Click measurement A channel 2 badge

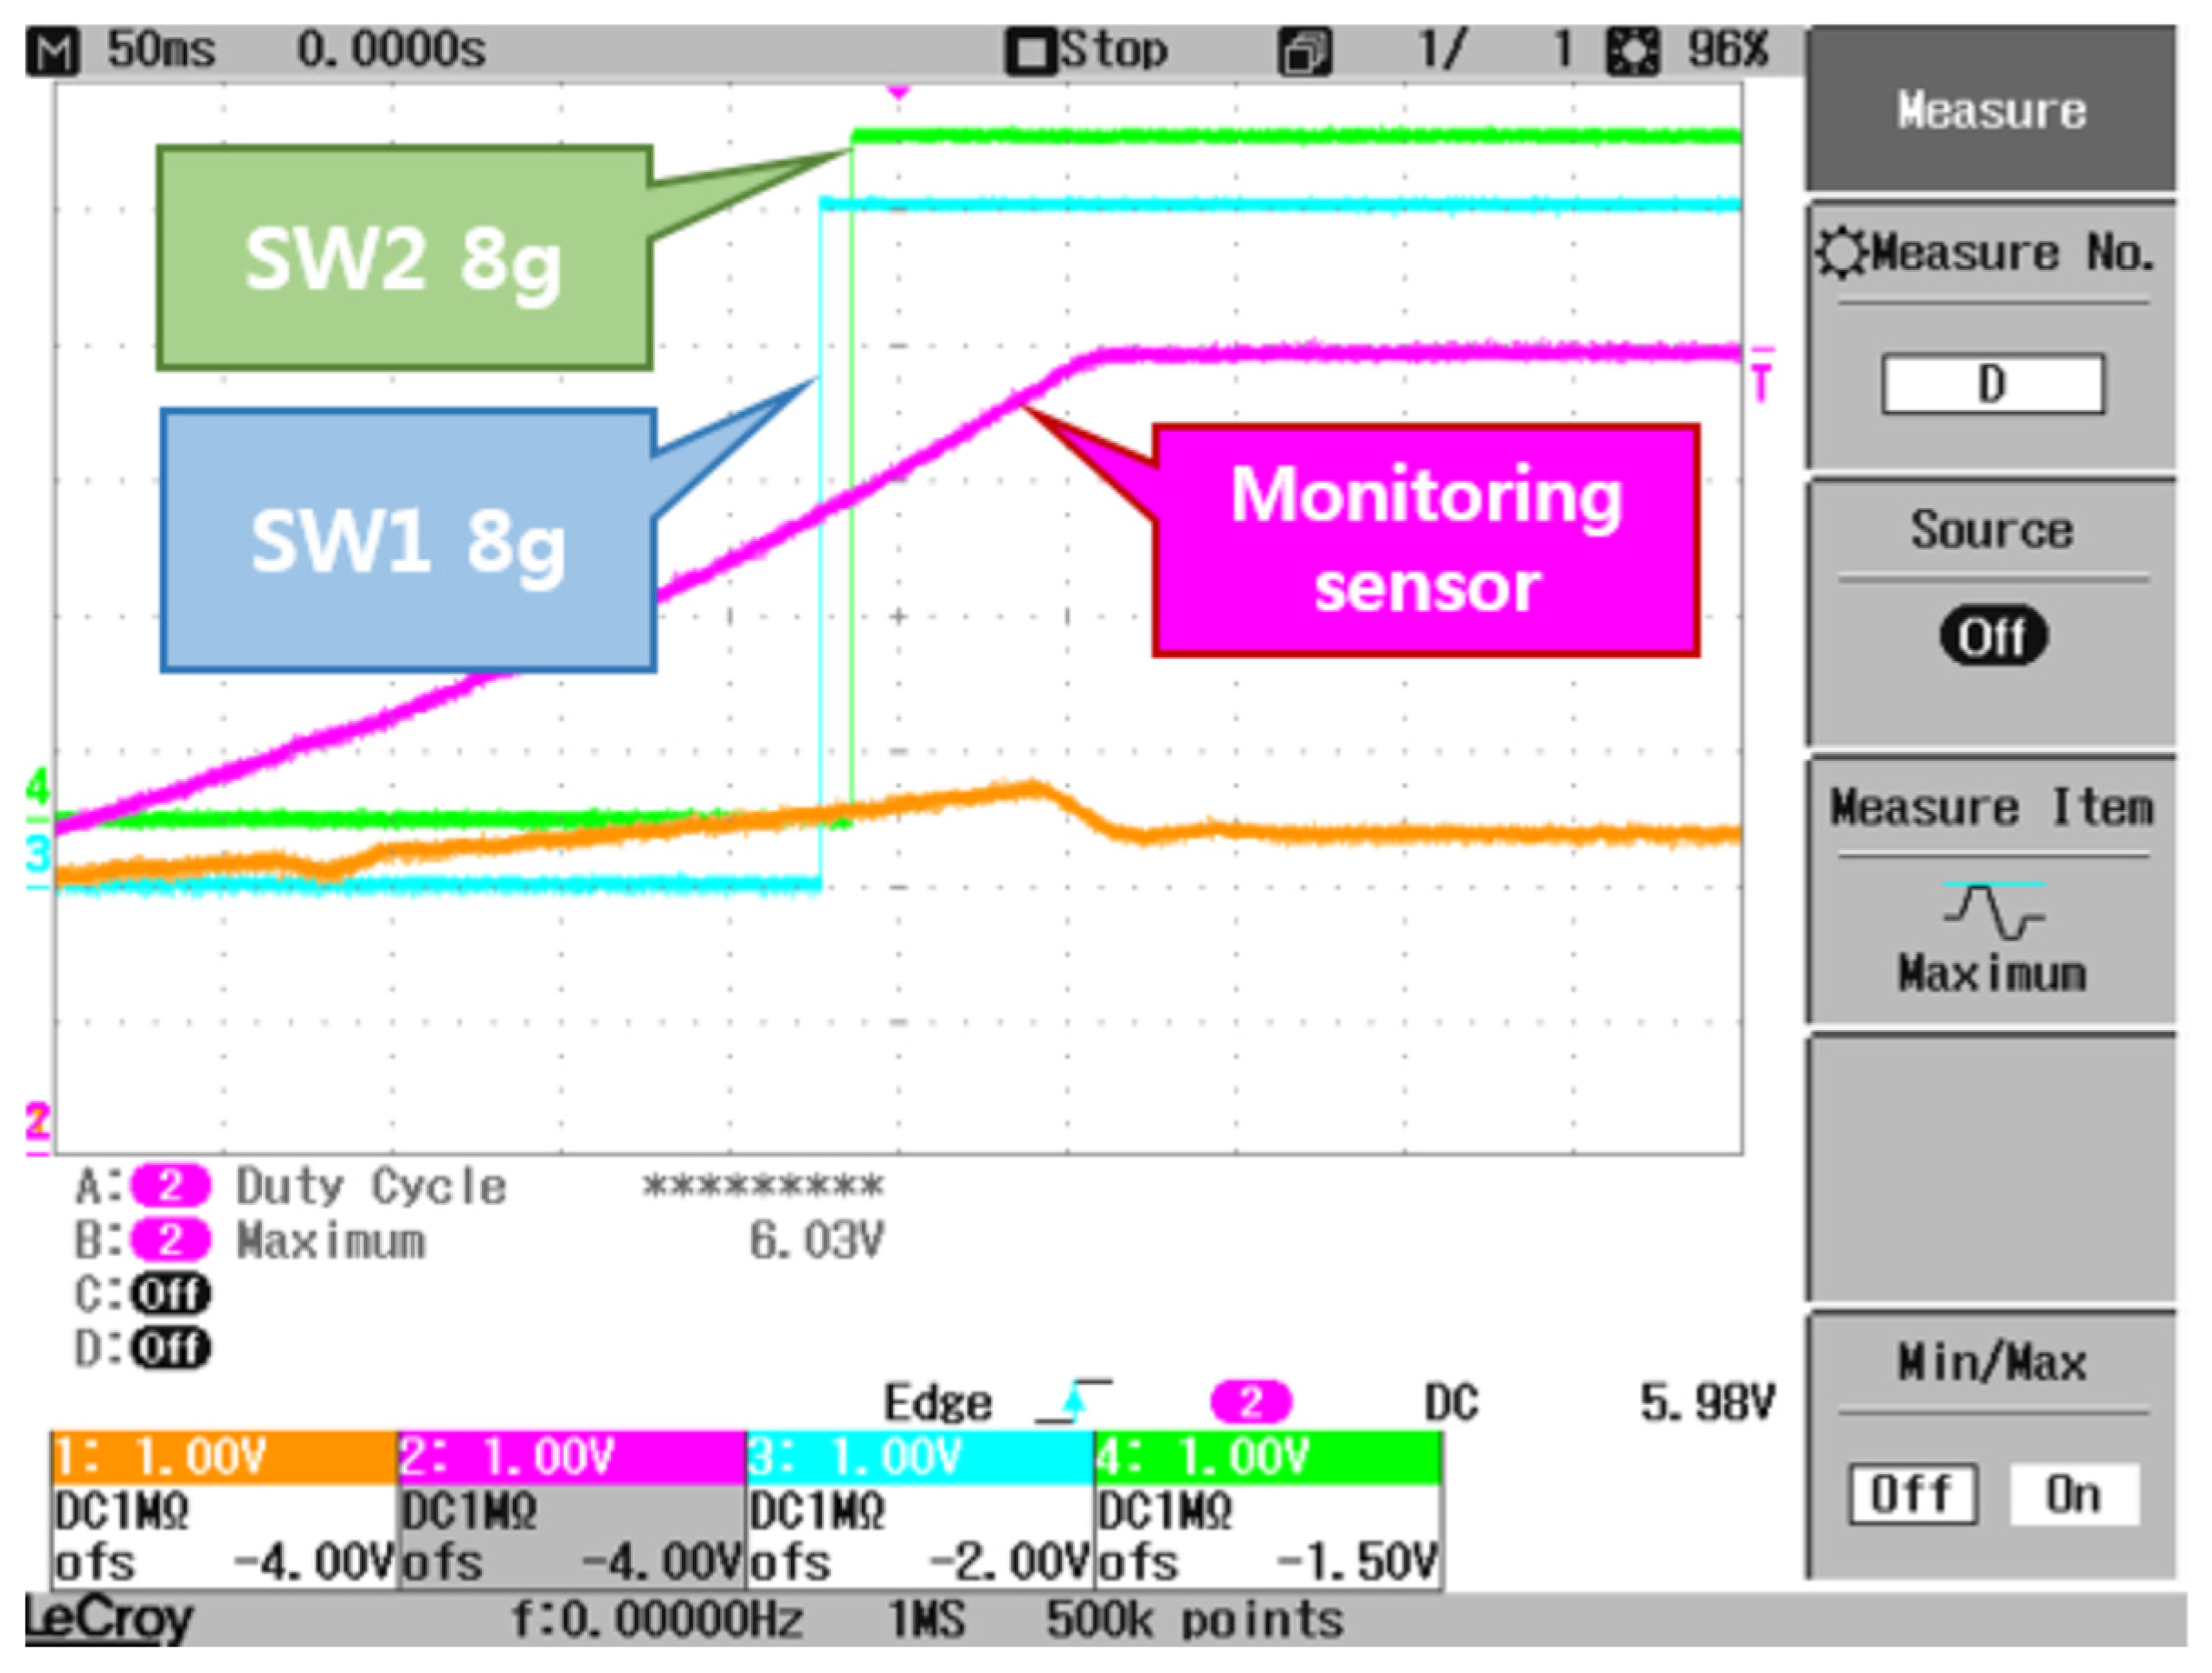coord(170,1187)
